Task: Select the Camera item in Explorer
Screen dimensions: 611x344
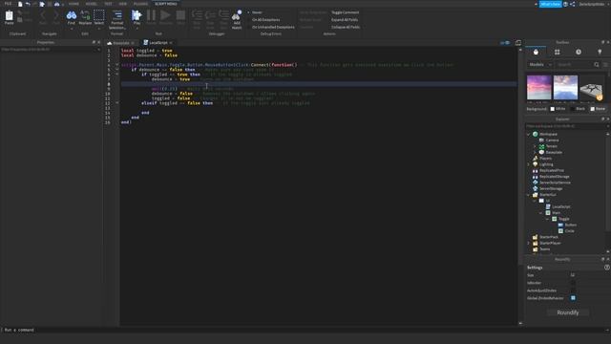Action: tap(552, 140)
